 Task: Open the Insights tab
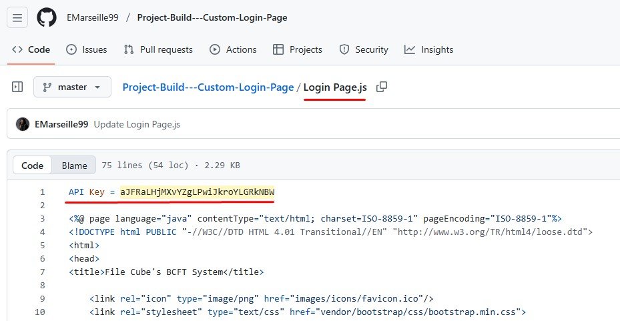click(428, 50)
